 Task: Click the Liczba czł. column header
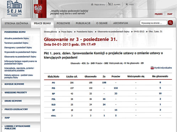(x=72, y=77)
